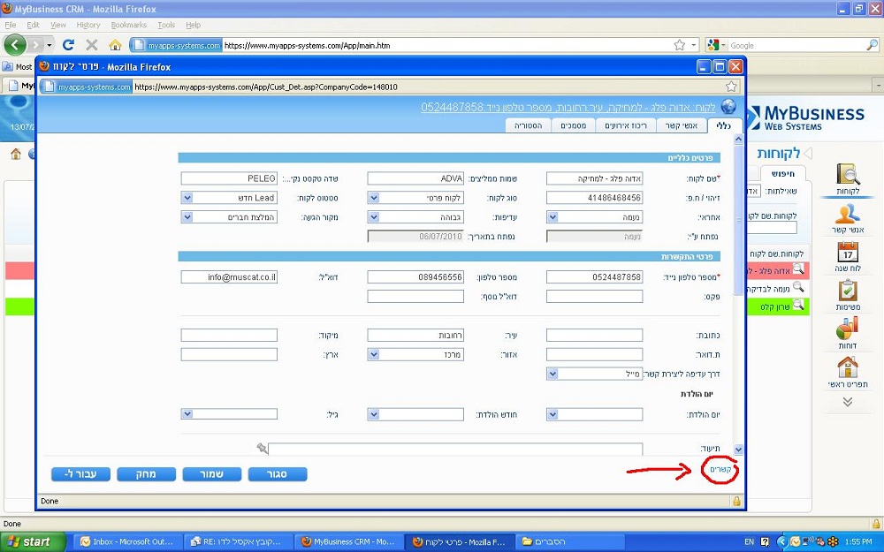Click Firefox Reload button
Image resolution: width=884 pixels, height=552 pixels.
coord(69,45)
